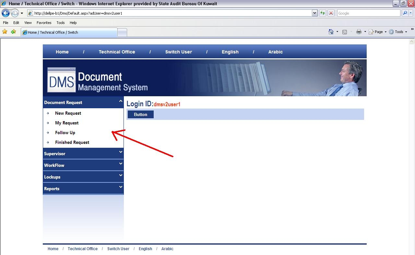
Task: Open the Tools menu in the menu bar
Action: pyautogui.click(x=61, y=23)
